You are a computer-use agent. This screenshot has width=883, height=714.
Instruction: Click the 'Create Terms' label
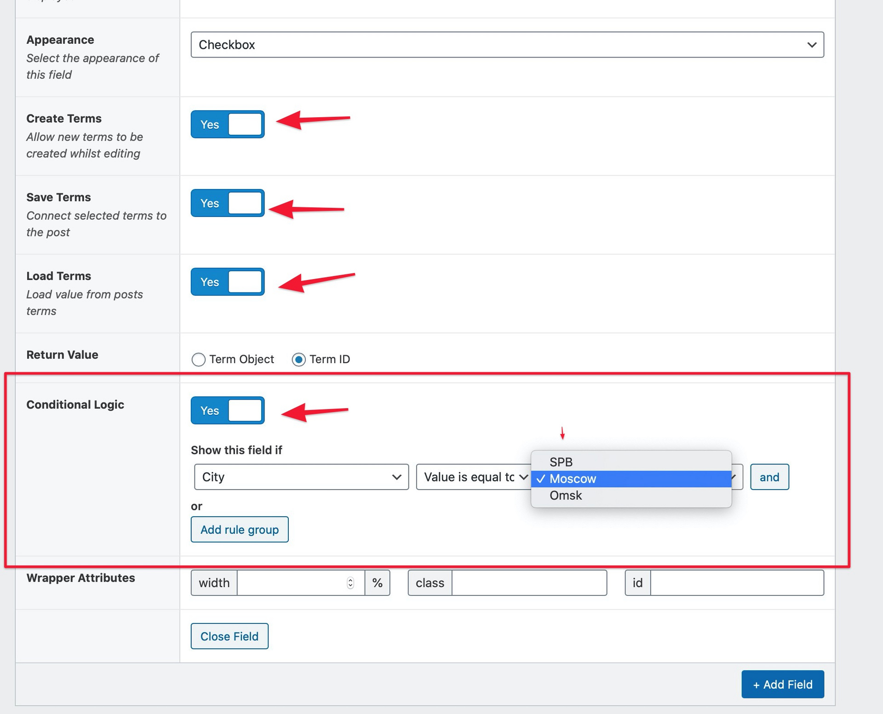pos(64,118)
